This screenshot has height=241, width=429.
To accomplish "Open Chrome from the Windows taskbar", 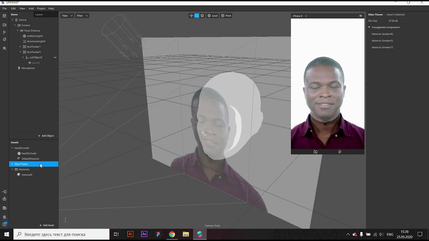I will 172,234.
